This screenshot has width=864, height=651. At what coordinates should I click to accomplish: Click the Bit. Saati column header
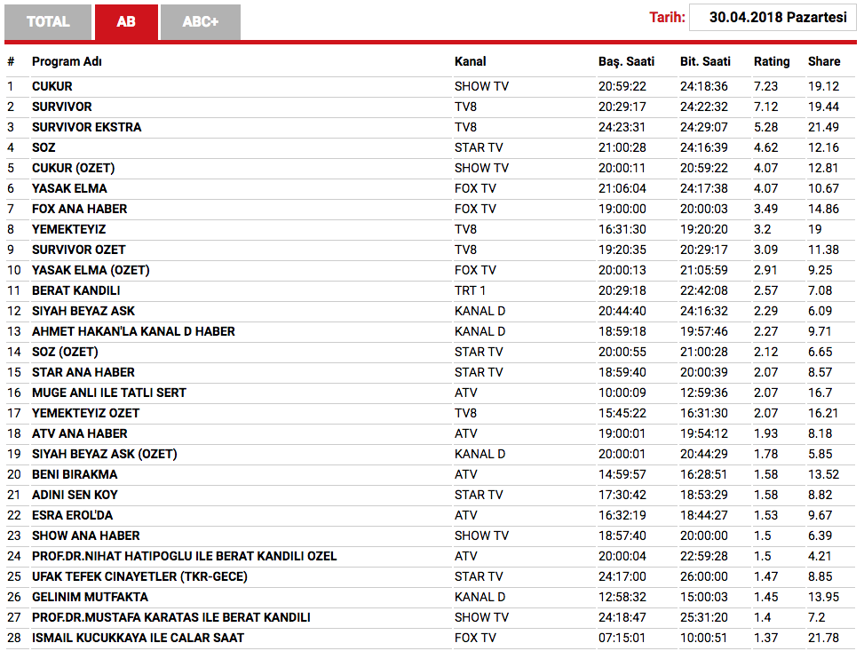(x=705, y=62)
